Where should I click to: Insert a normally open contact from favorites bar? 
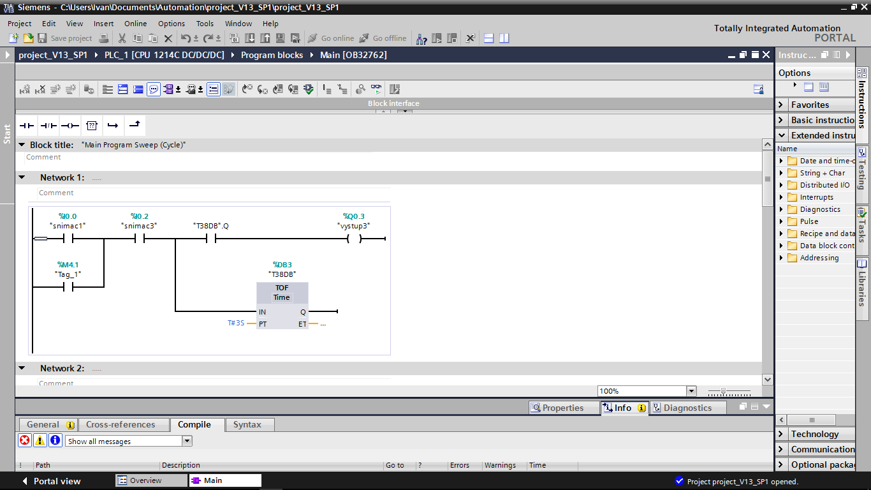point(27,126)
